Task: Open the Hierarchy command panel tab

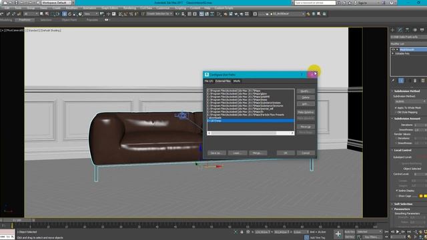Action: [407, 29]
